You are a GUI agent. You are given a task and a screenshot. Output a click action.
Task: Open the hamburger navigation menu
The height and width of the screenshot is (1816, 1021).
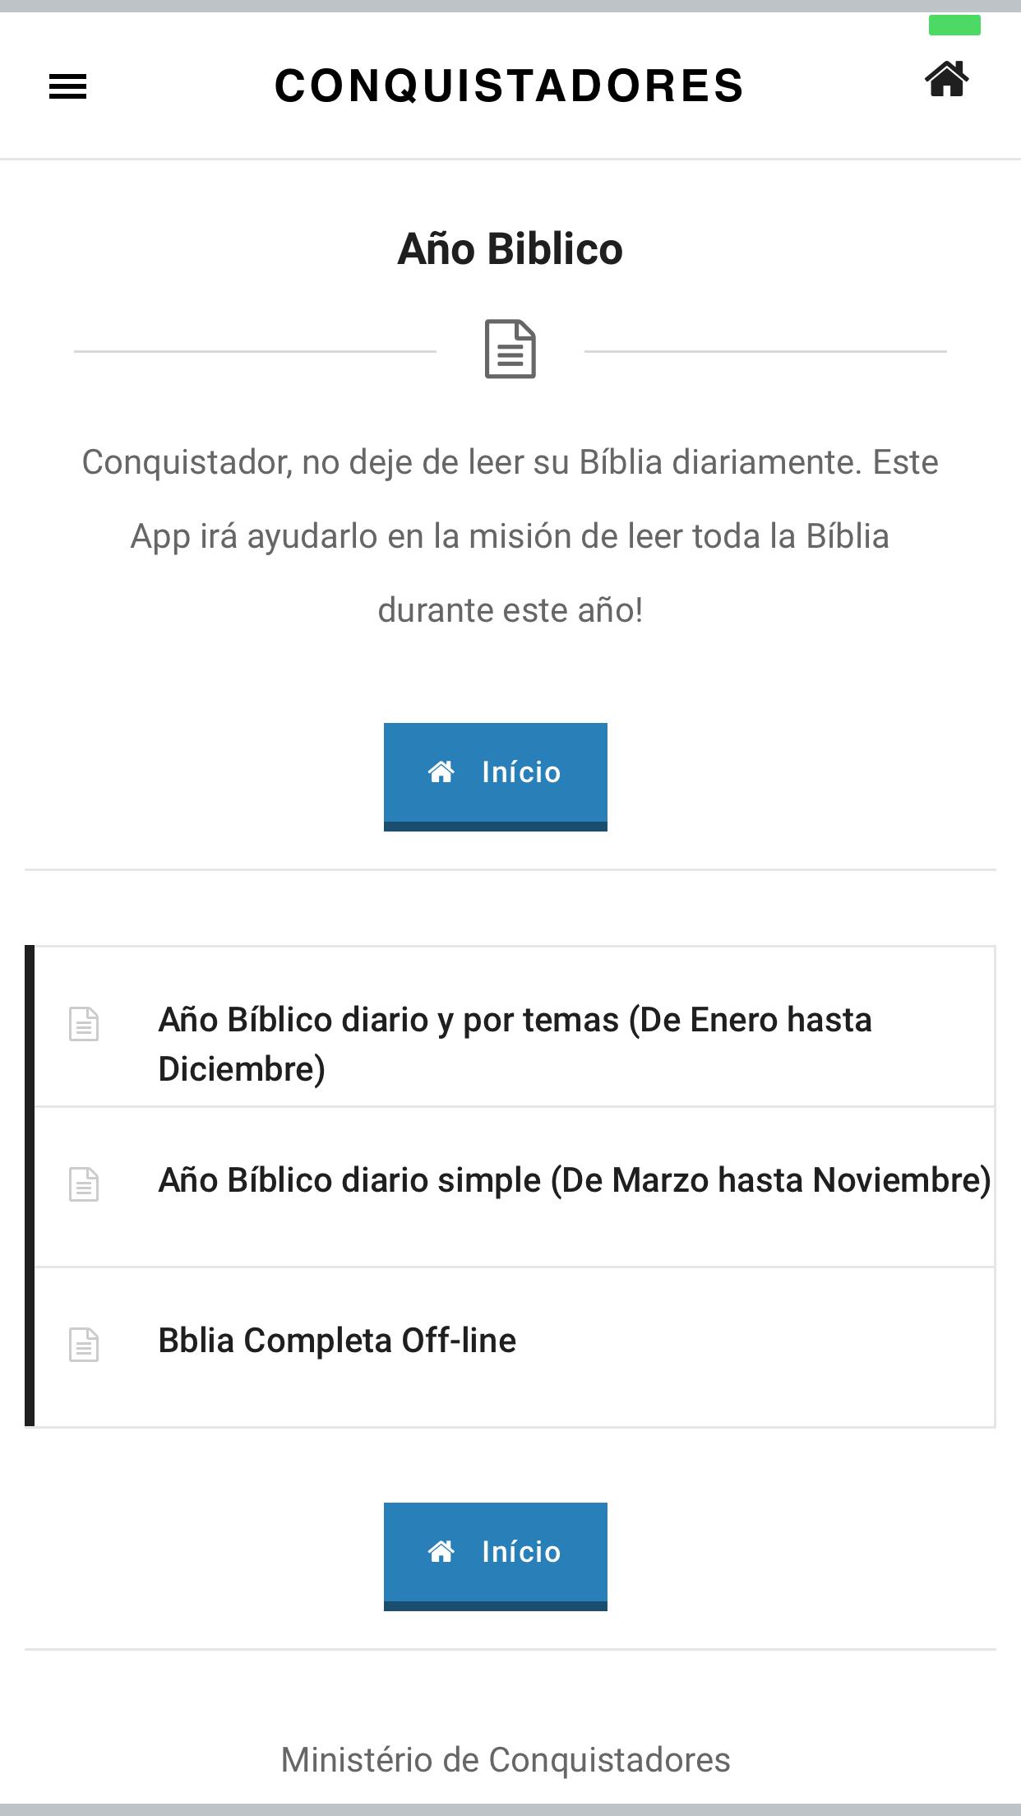(67, 86)
